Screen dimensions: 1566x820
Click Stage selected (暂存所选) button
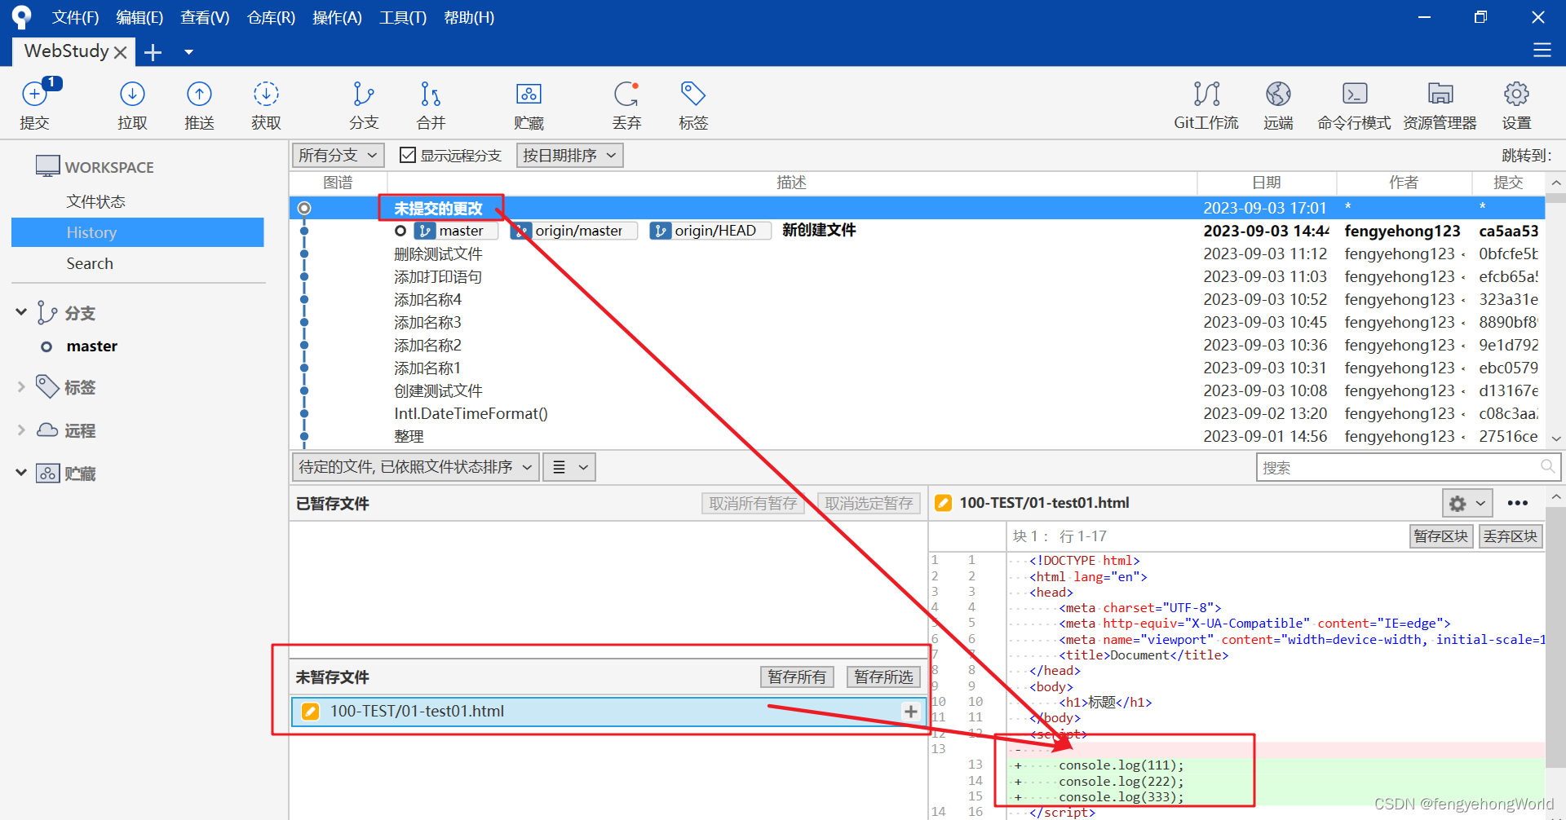[883, 677]
